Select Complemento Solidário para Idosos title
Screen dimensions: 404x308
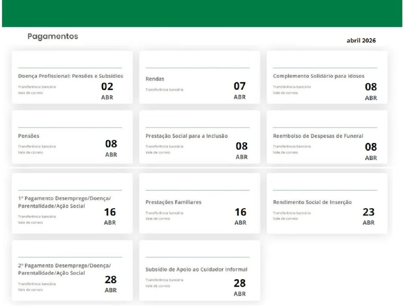(x=318, y=76)
